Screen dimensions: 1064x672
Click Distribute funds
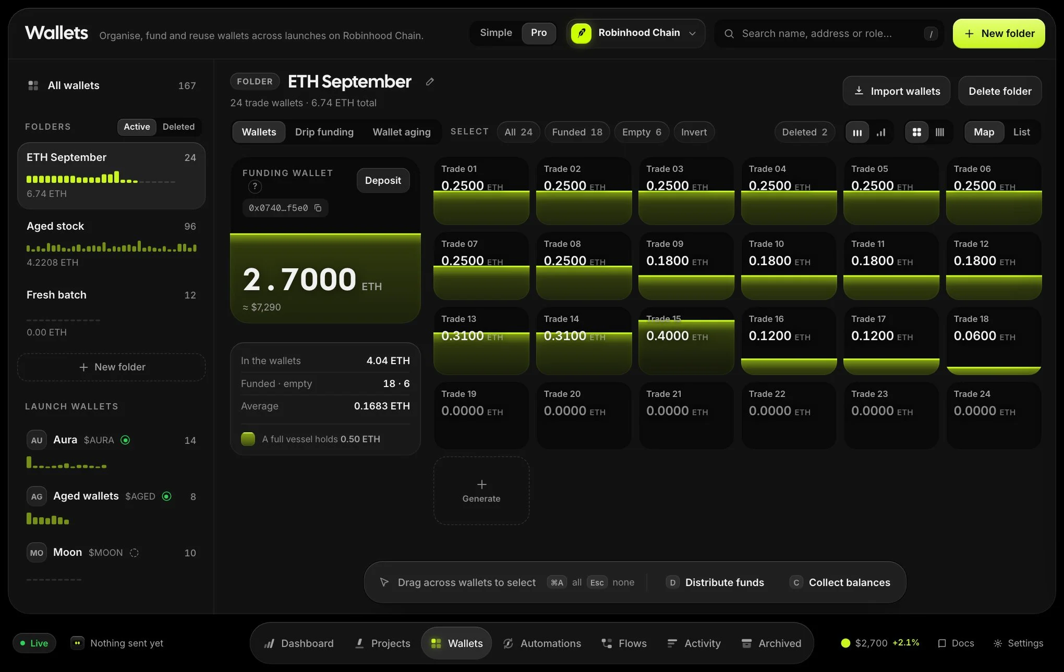(x=716, y=582)
